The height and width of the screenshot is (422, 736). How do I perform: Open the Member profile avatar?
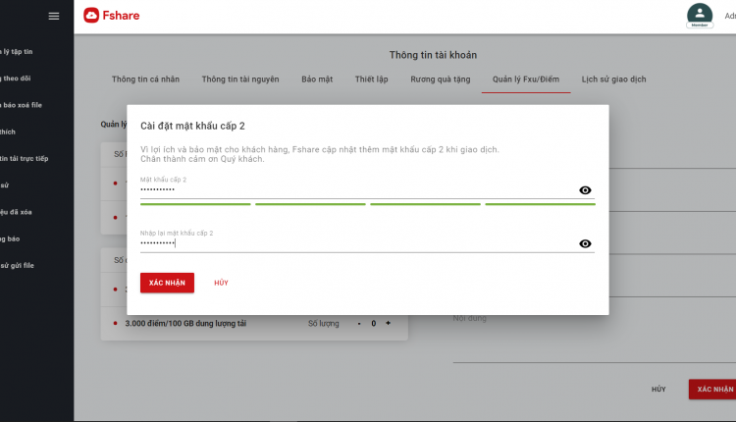tap(700, 15)
